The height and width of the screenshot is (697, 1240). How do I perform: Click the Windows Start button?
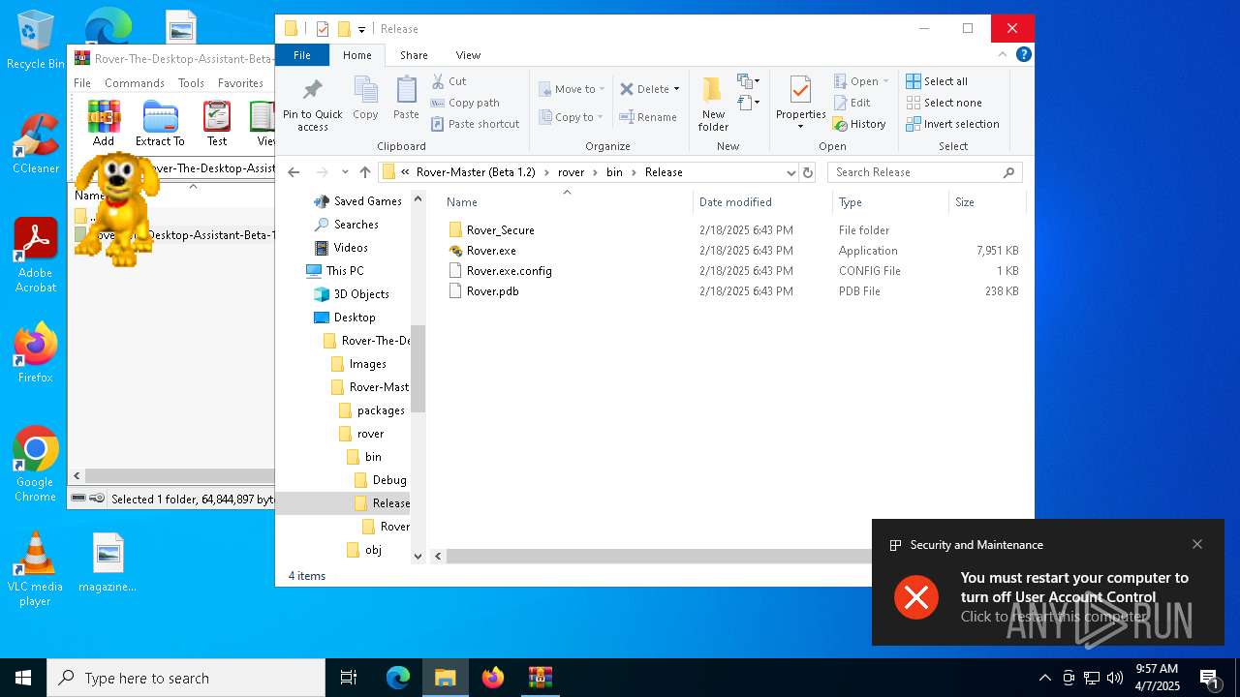click(x=23, y=678)
